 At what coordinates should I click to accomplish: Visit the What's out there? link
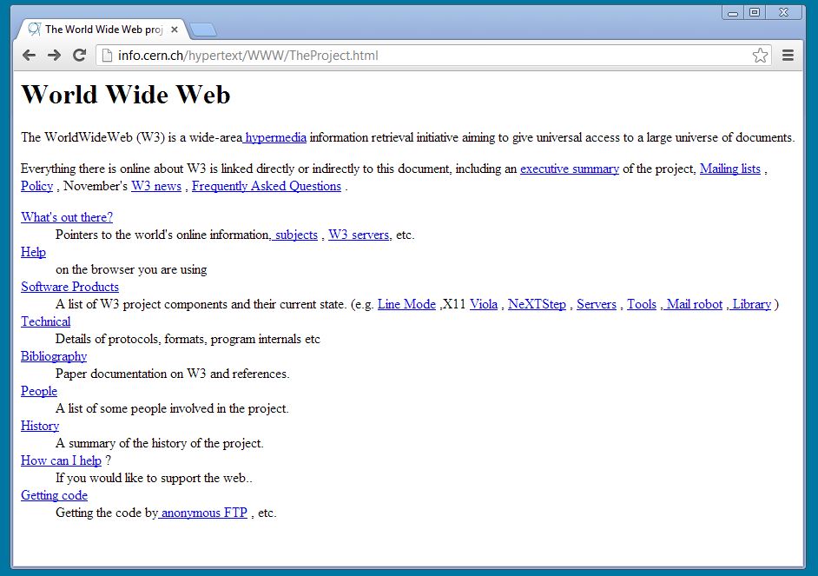(x=67, y=217)
